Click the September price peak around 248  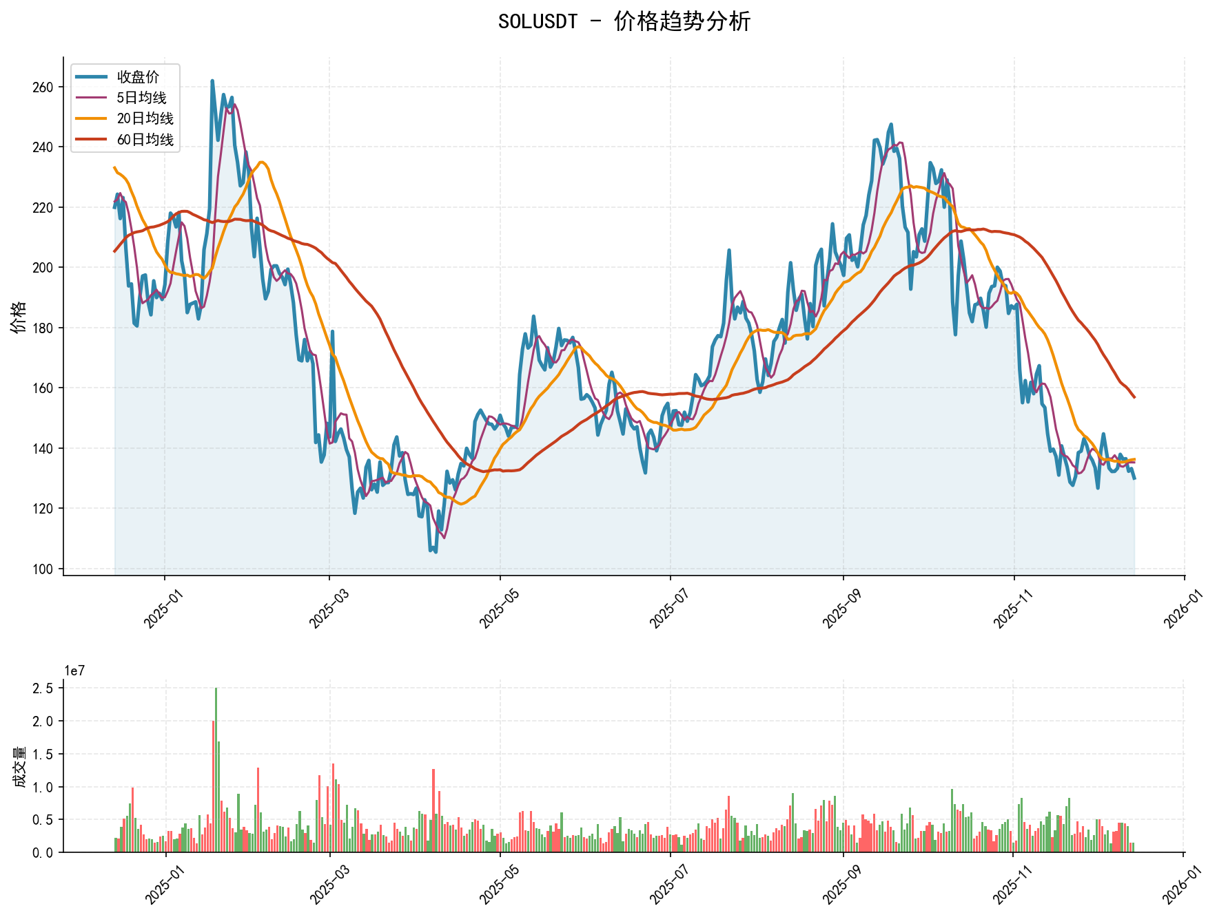[890, 124]
